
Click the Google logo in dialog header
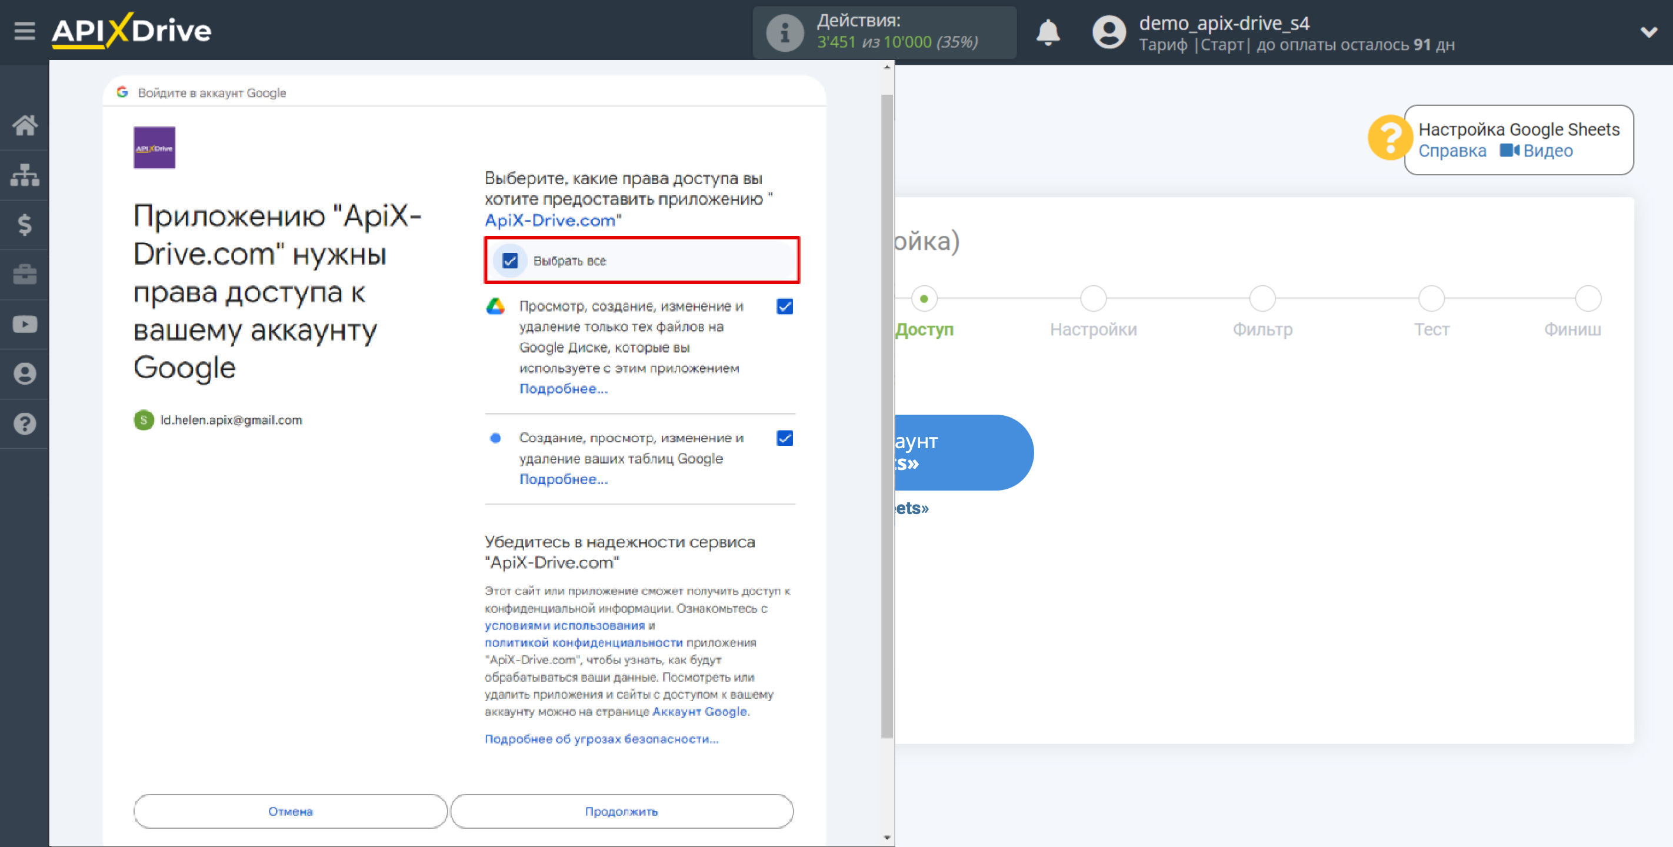[122, 92]
